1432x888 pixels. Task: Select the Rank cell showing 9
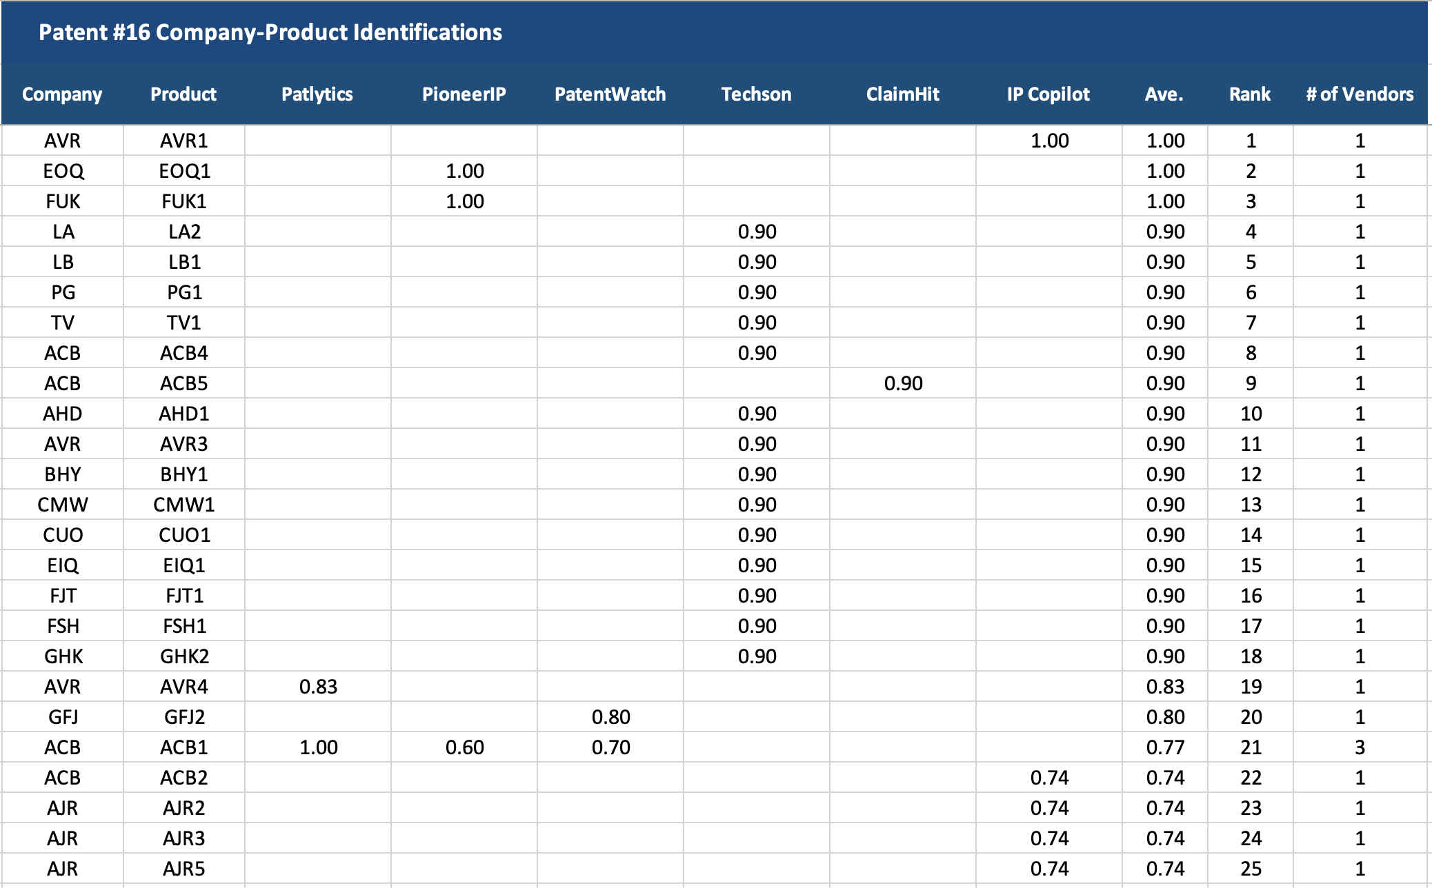click(1251, 383)
